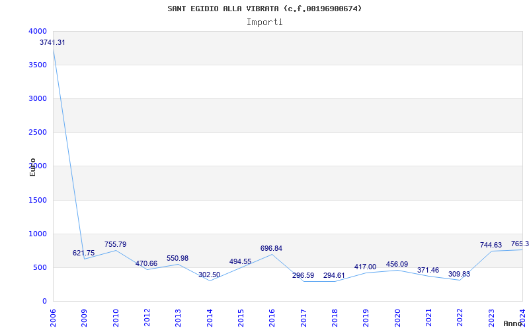Click the 765.3 label at chart edge
Viewport: 529px width, 330px height.
tap(520, 244)
